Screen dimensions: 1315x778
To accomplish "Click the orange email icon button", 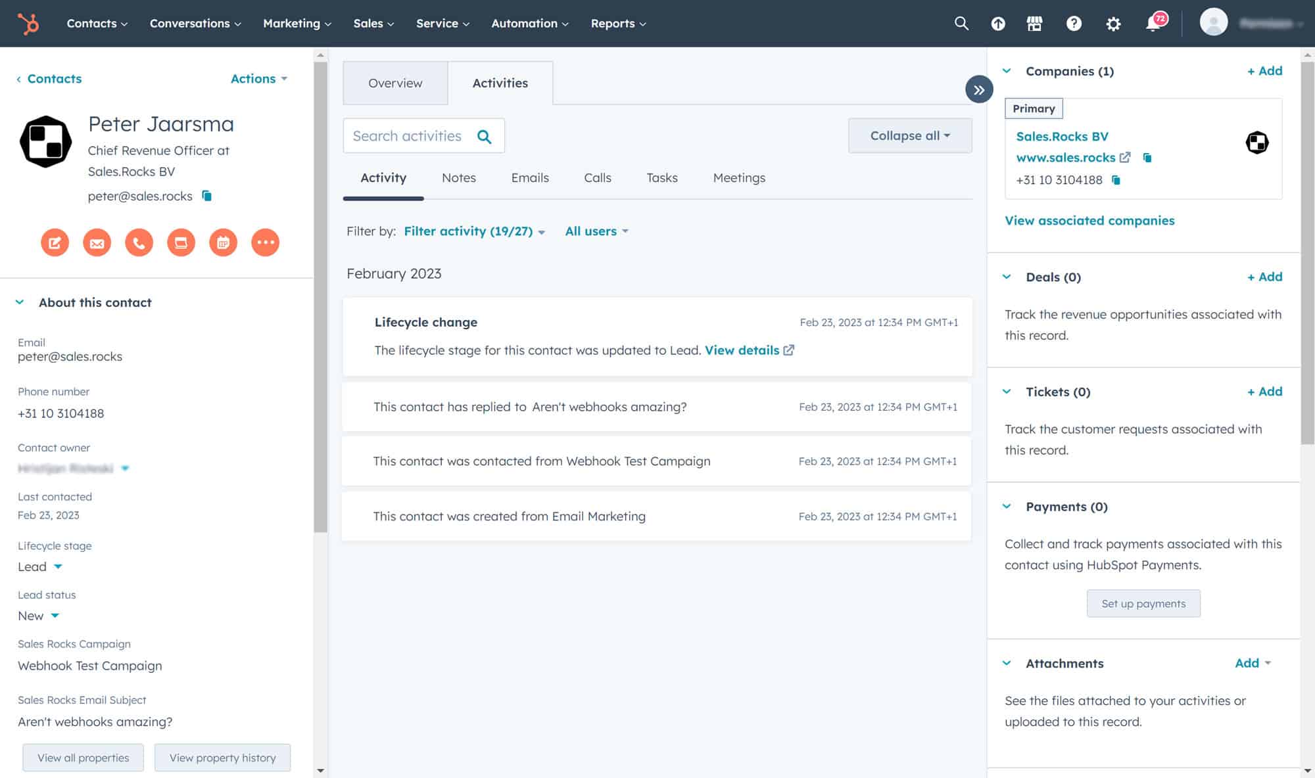I will pos(97,242).
